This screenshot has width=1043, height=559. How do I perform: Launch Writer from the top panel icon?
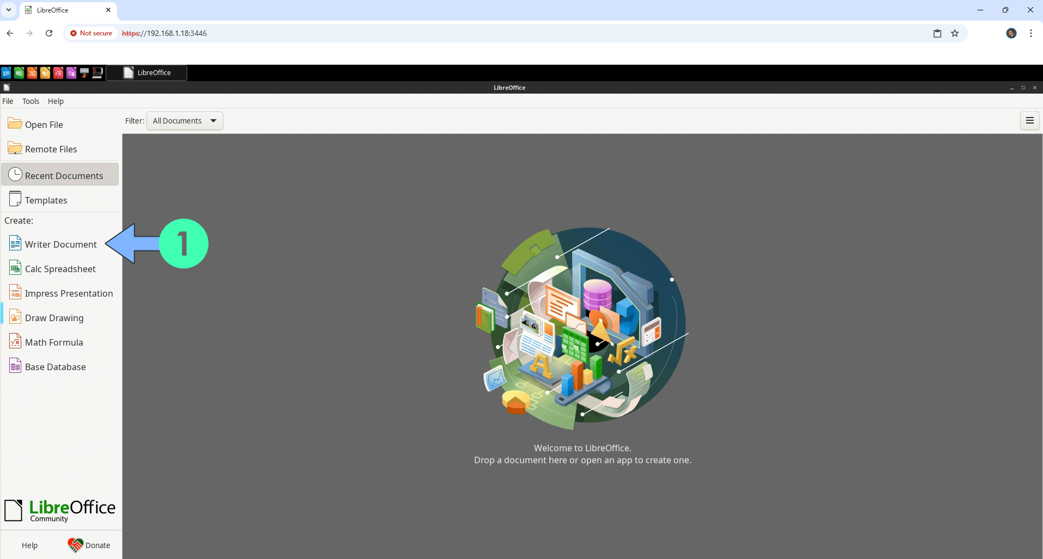click(x=6, y=73)
